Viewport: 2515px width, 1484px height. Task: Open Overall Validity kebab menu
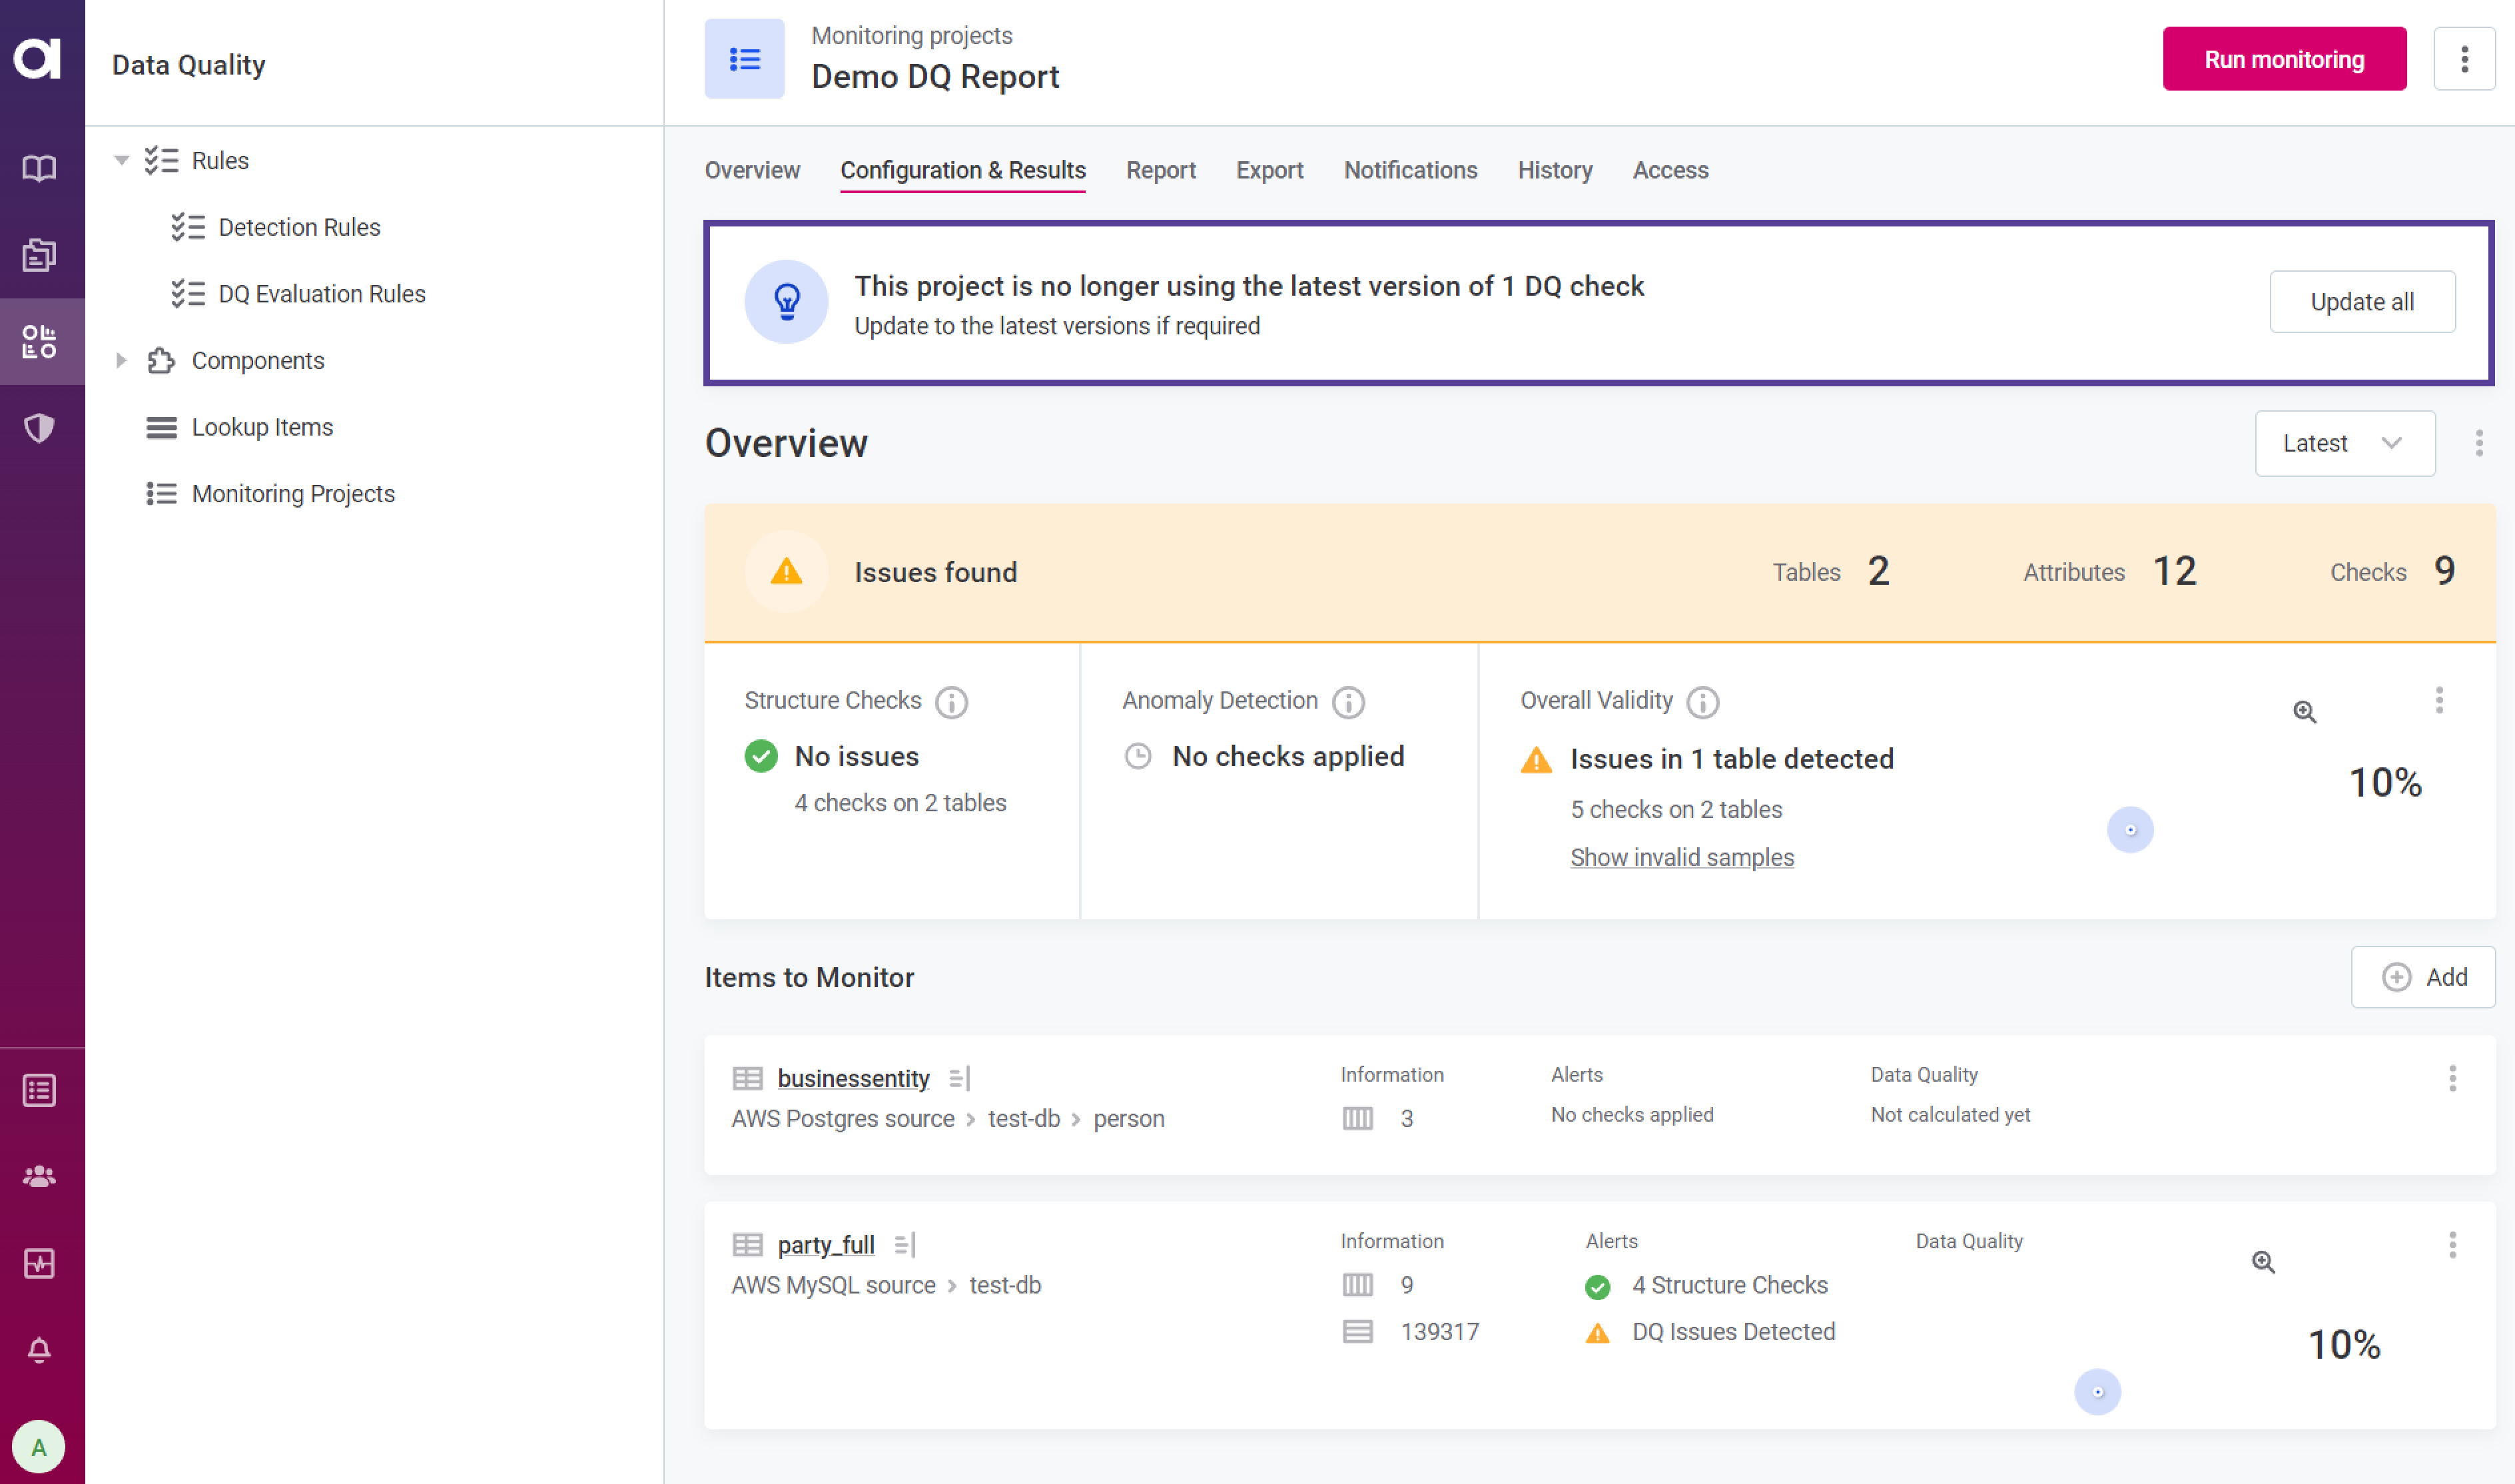[2439, 700]
